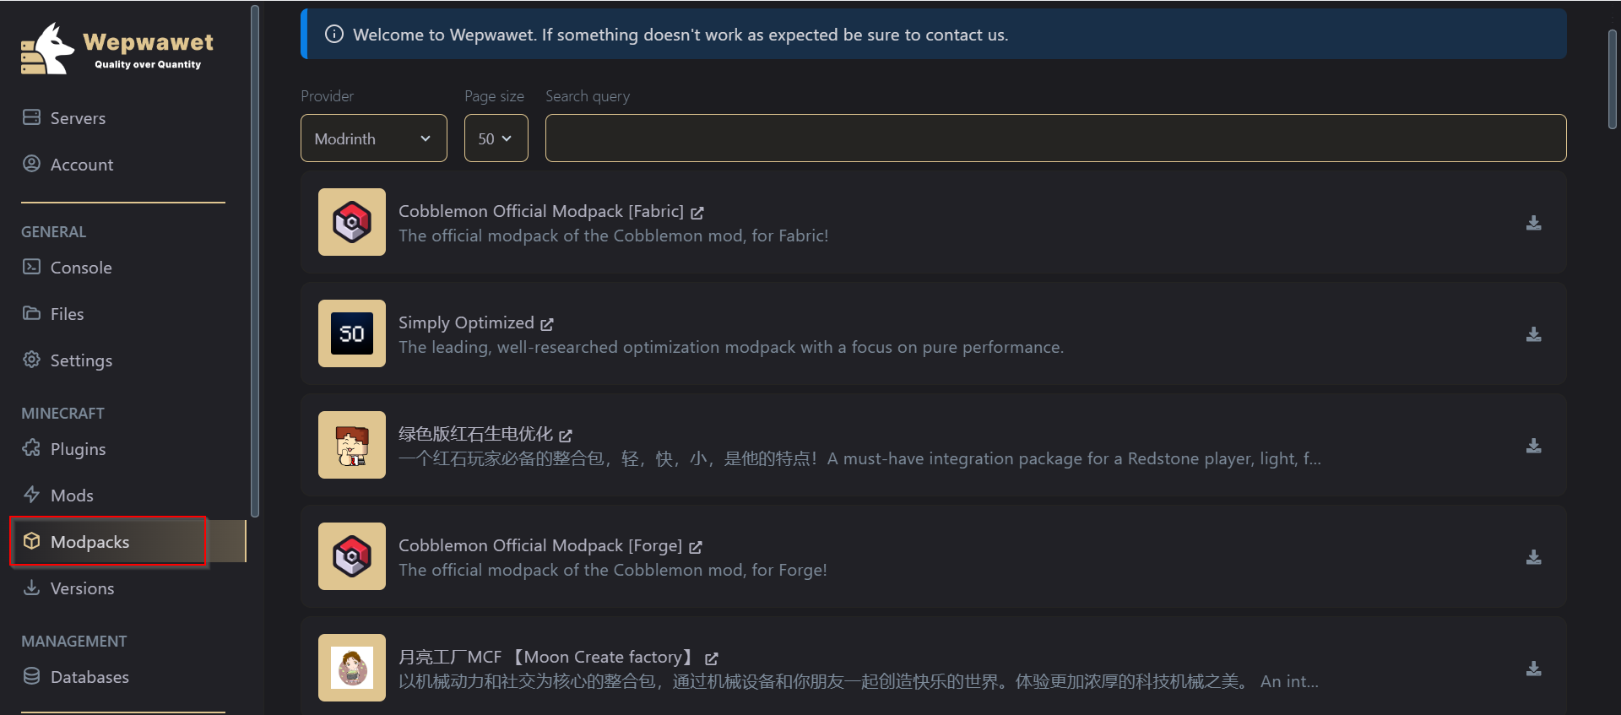Open the Simply Optimized title link

tap(466, 322)
